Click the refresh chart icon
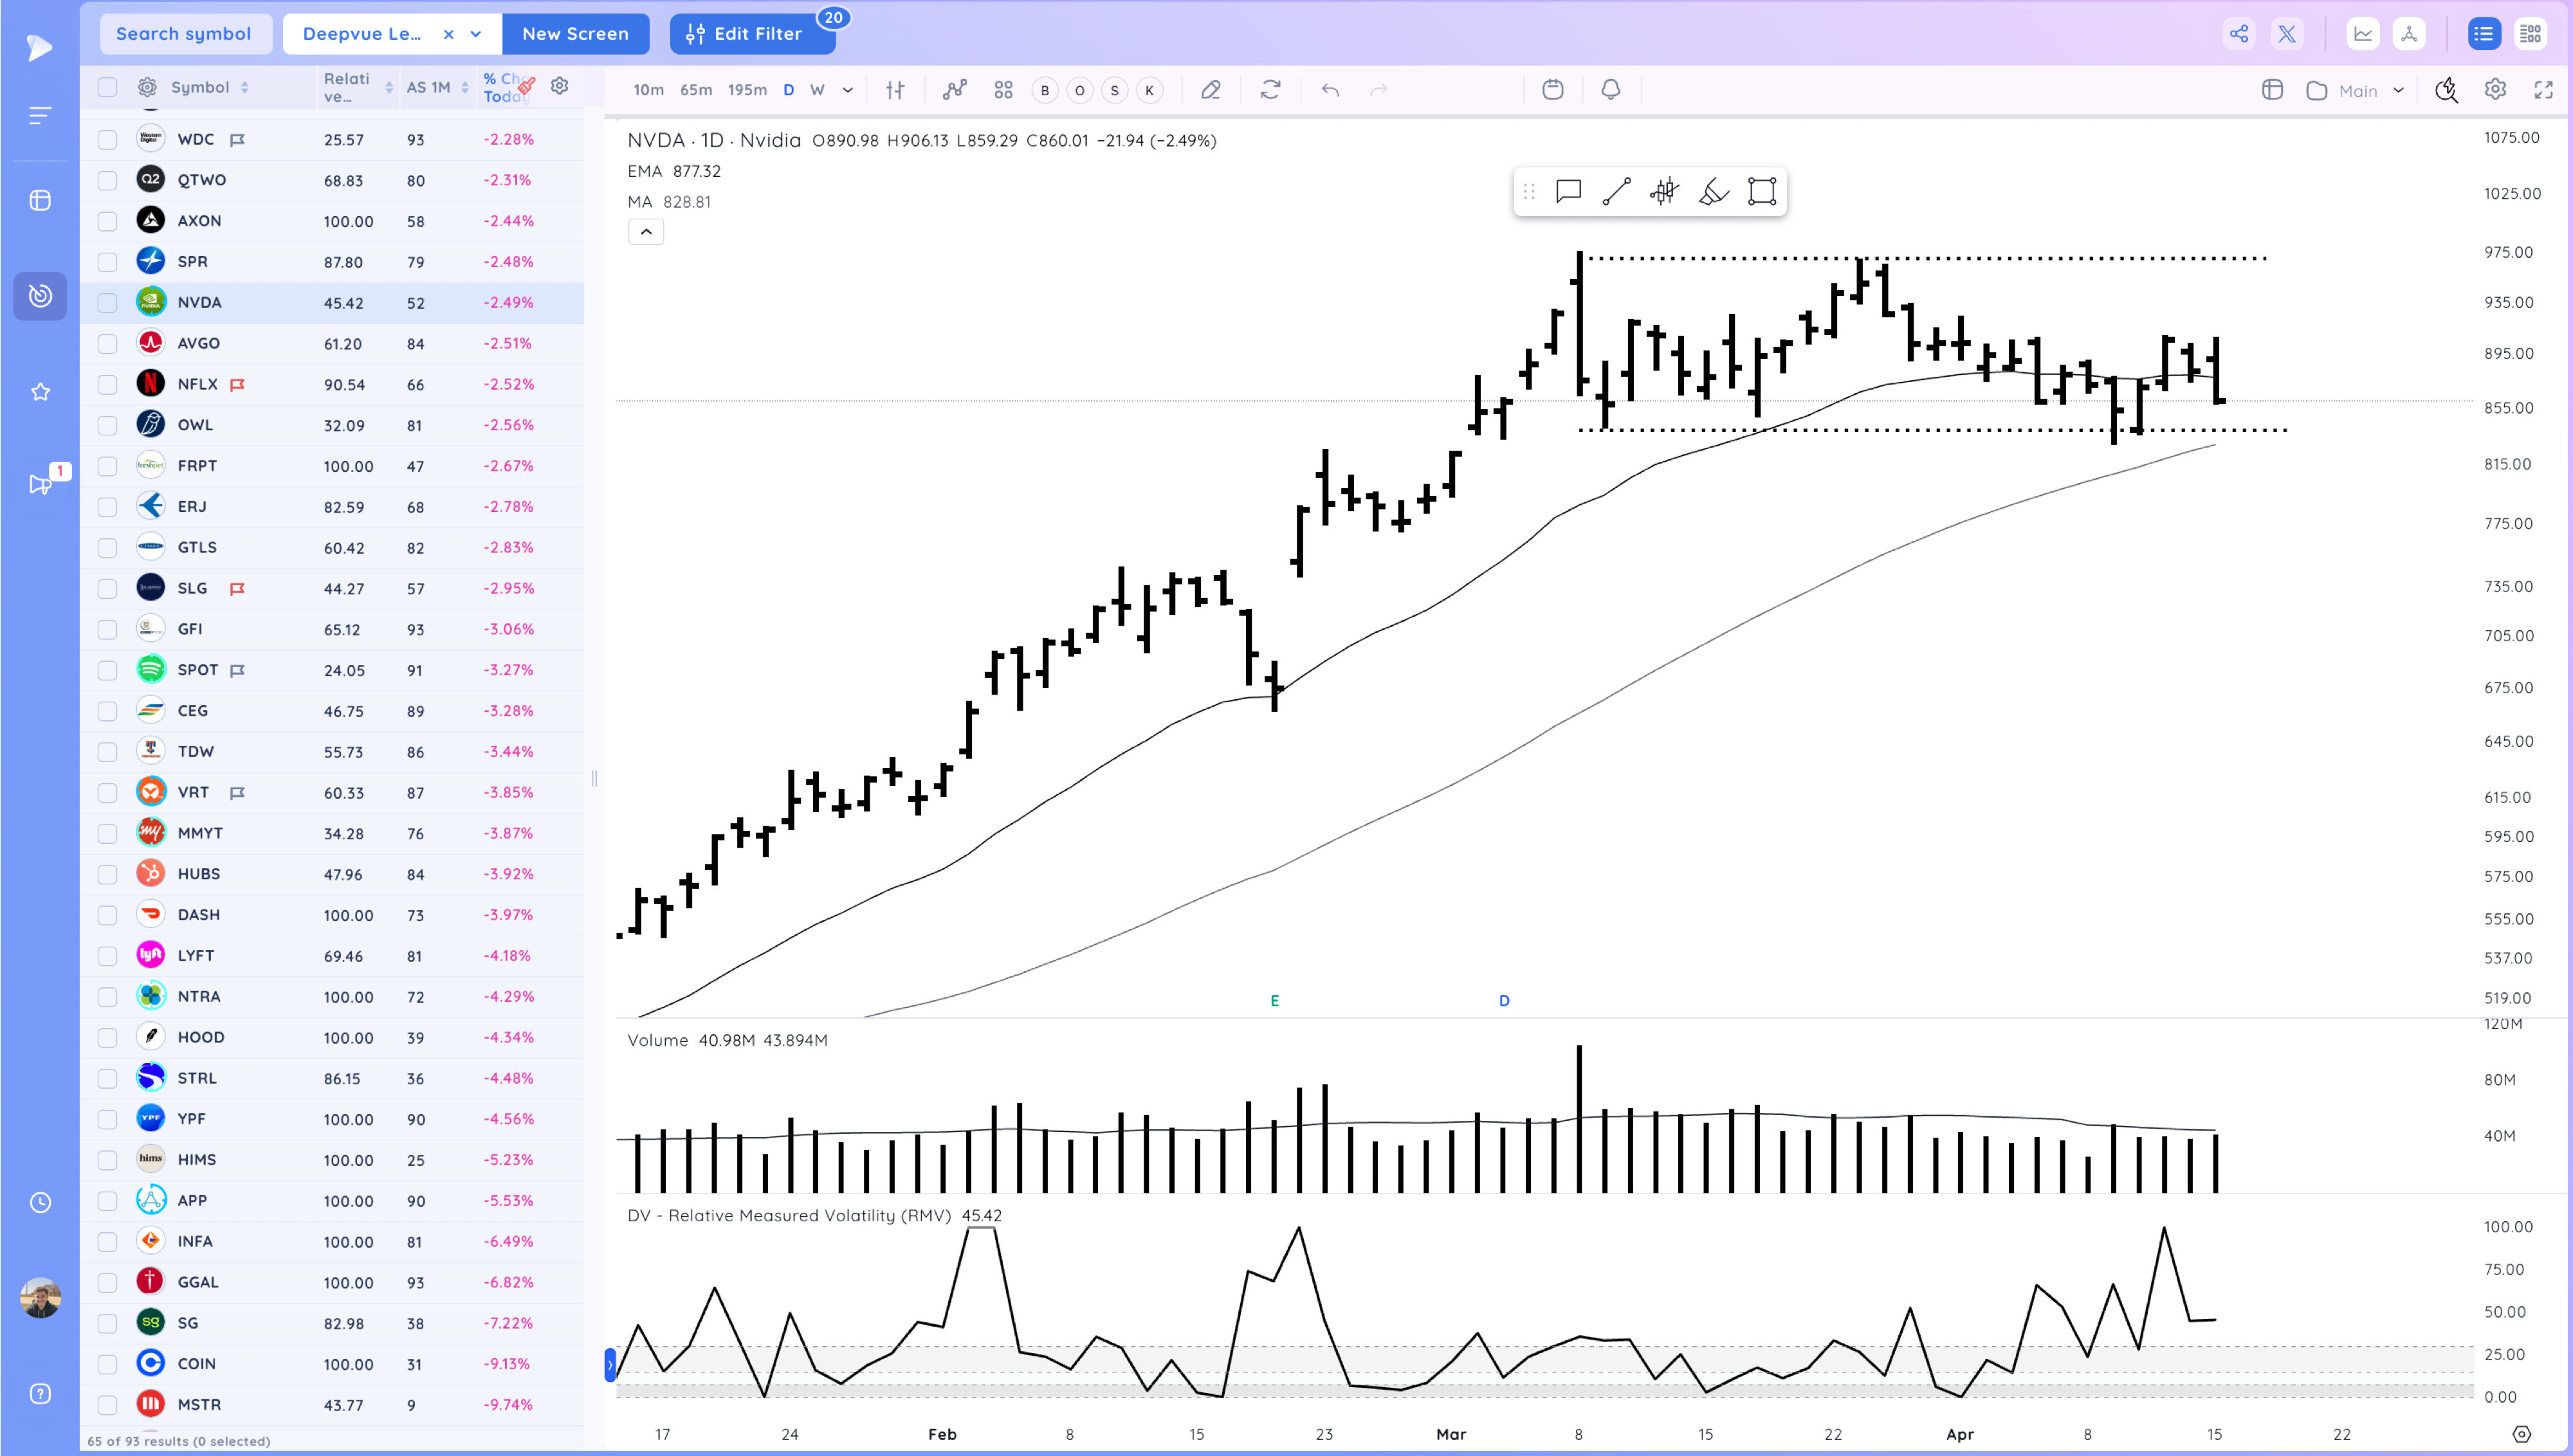Viewport: 2573px width, 1456px height. (x=1271, y=90)
